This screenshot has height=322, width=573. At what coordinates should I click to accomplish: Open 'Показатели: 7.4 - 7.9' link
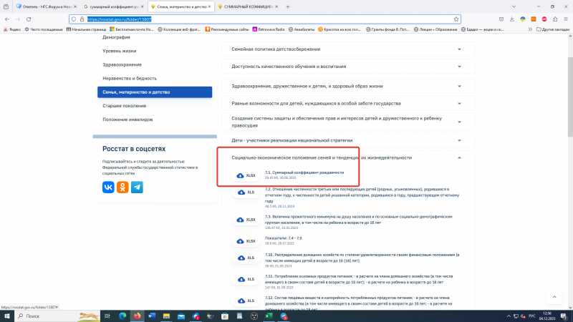click(284, 238)
